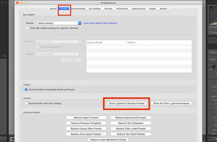
Task: Open the External Editing tab
Action: click(x=78, y=9)
